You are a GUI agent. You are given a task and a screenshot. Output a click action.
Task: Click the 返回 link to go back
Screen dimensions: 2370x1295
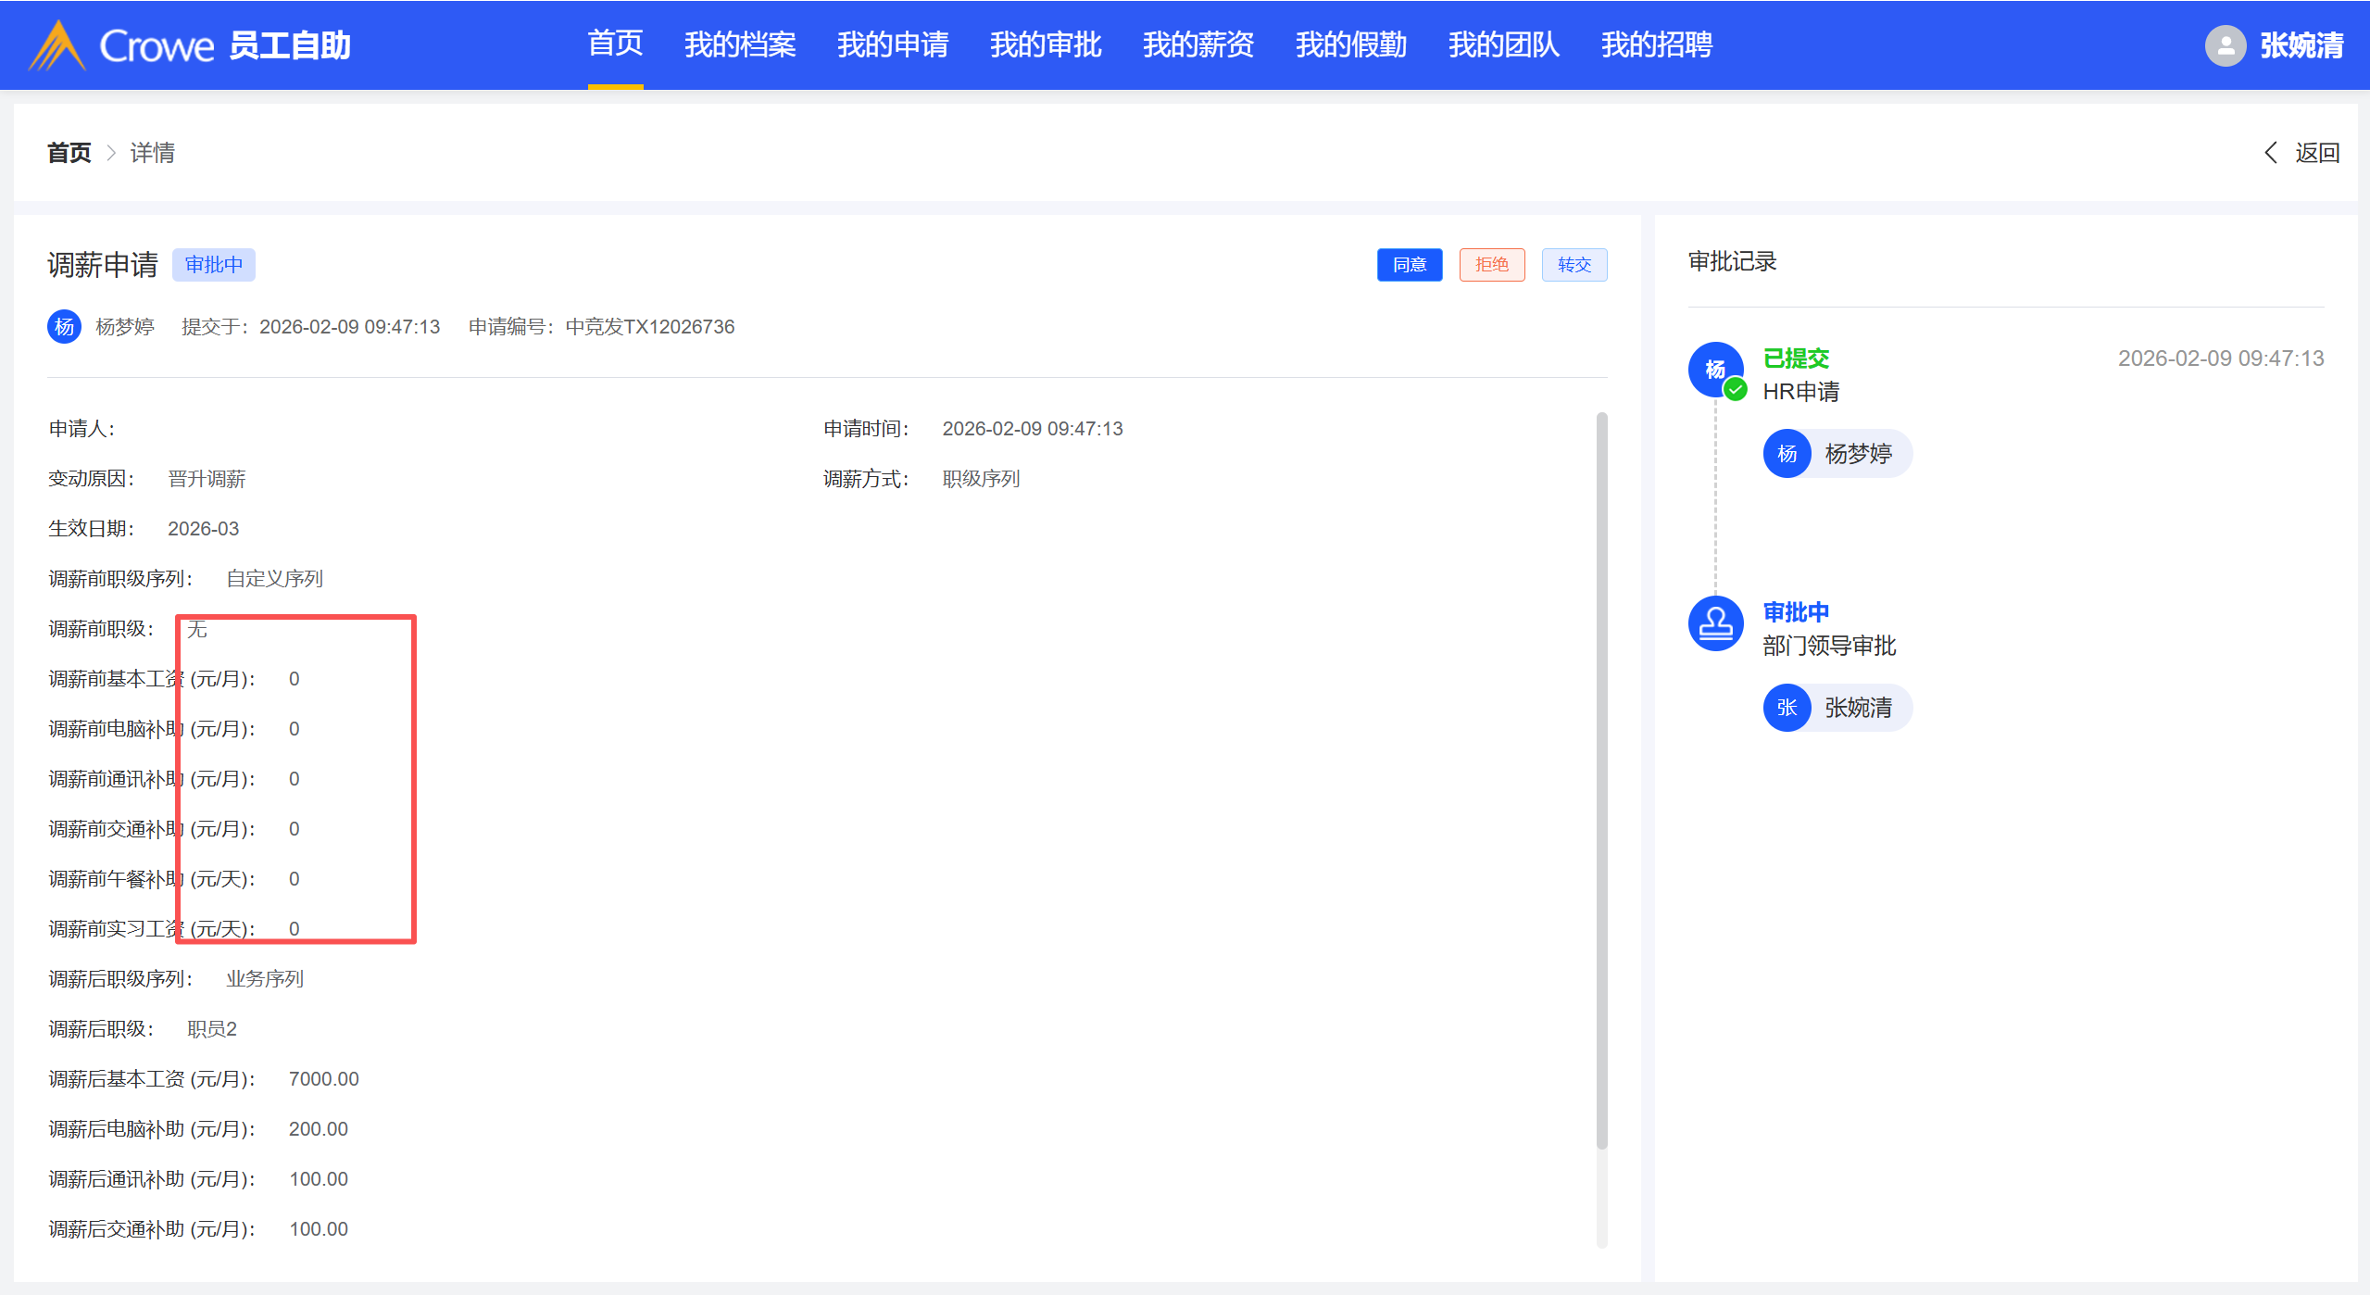(x=2316, y=153)
